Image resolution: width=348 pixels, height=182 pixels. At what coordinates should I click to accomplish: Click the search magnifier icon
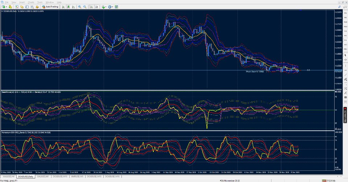(x=340, y=7)
